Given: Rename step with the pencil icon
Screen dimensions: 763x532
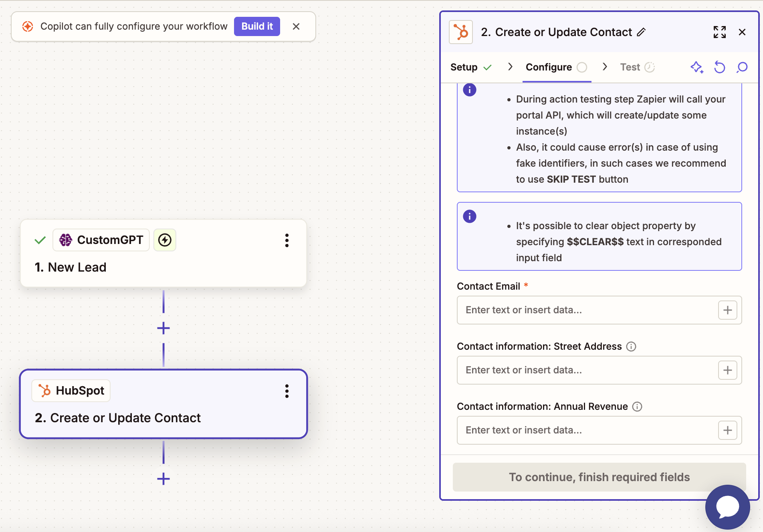Looking at the screenshot, I should click(641, 32).
